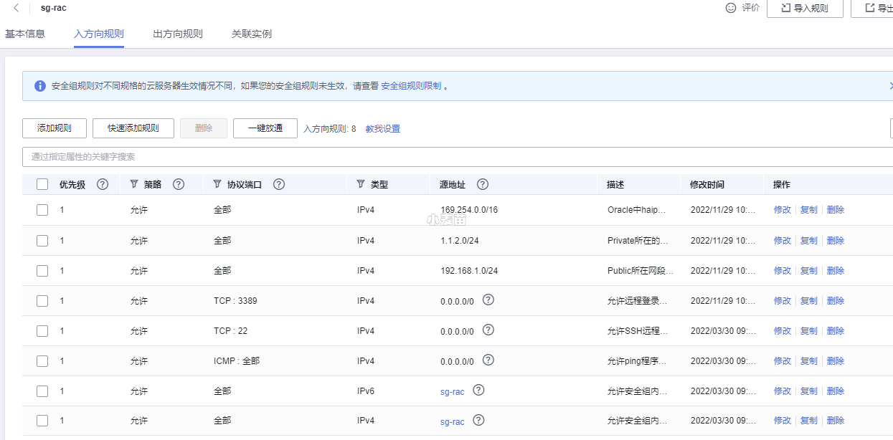Click the 添加规则 button

[55, 128]
